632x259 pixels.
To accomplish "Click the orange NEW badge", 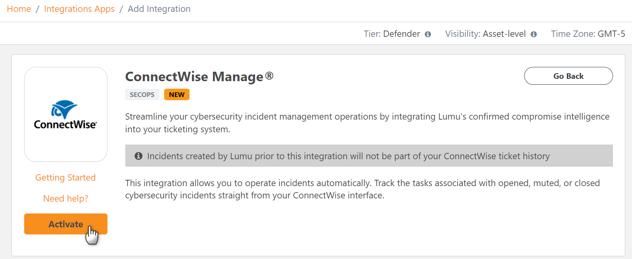I will (x=176, y=95).
